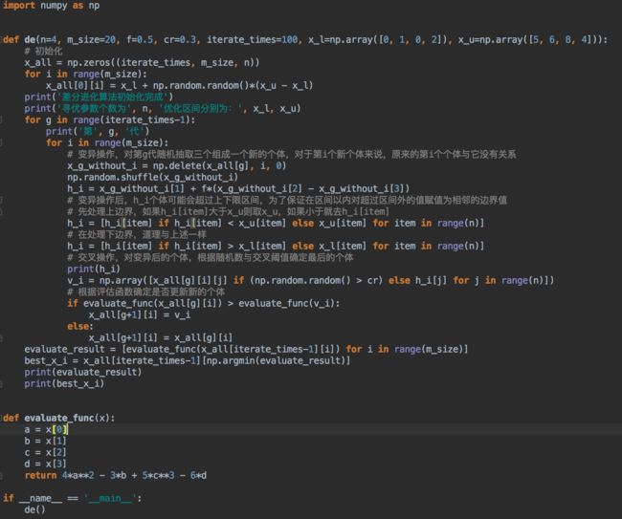This screenshot has width=622, height=519.
Task: Click the 'x_all[g+1][i] = v_i' line
Action: [140, 315]
